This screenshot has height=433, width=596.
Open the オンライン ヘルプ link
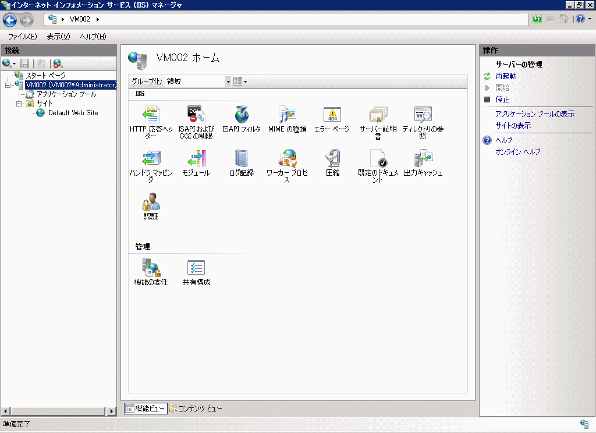point(517,152)
